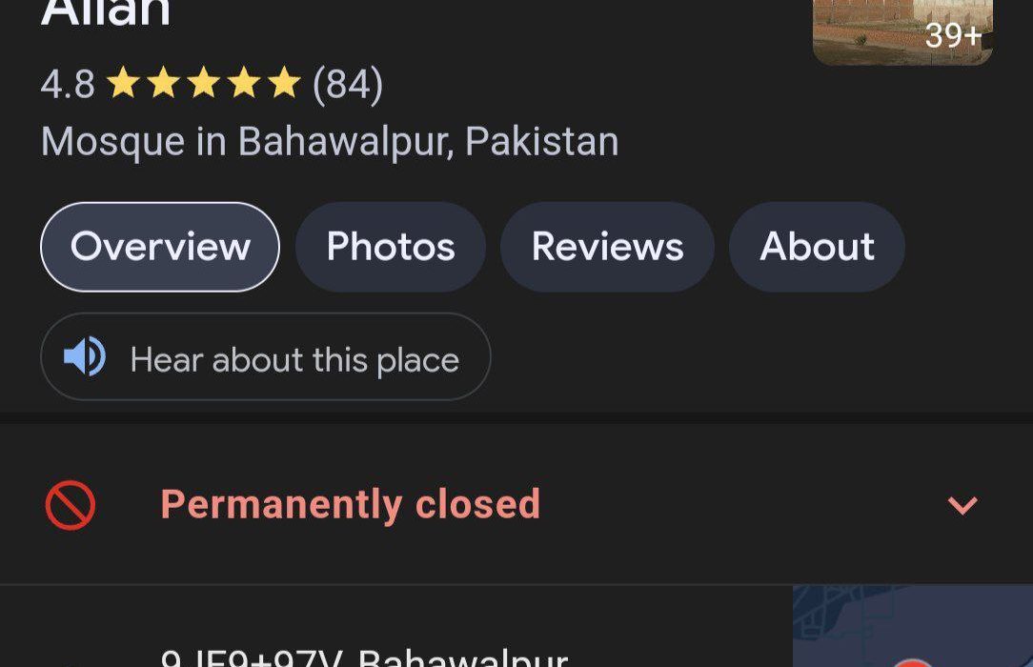Click the fifth yellow rating star

tap(285, 83)
